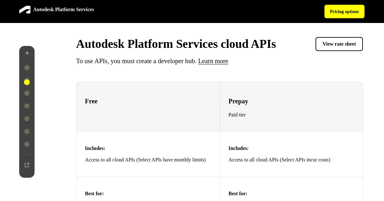
Task: Click the View rate sheet button
Action: pyautogui.click(x=339, y=44)
